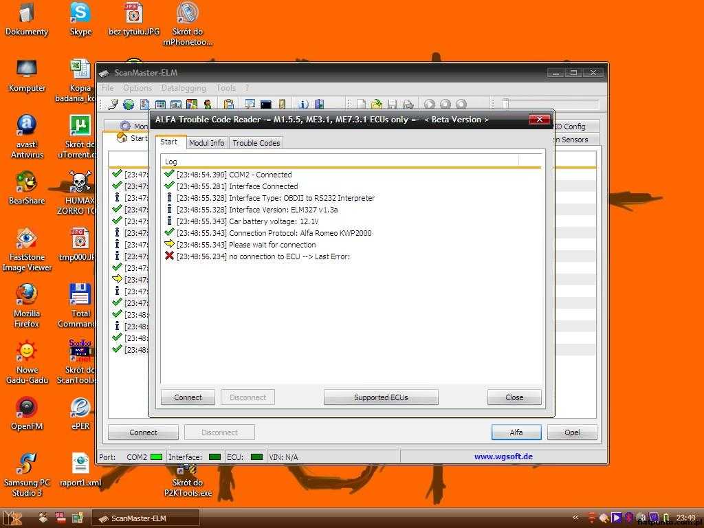This screenshot has height=528, width=704.
Task: Click Close in the ALFA dialog
Action: (514, 397)
